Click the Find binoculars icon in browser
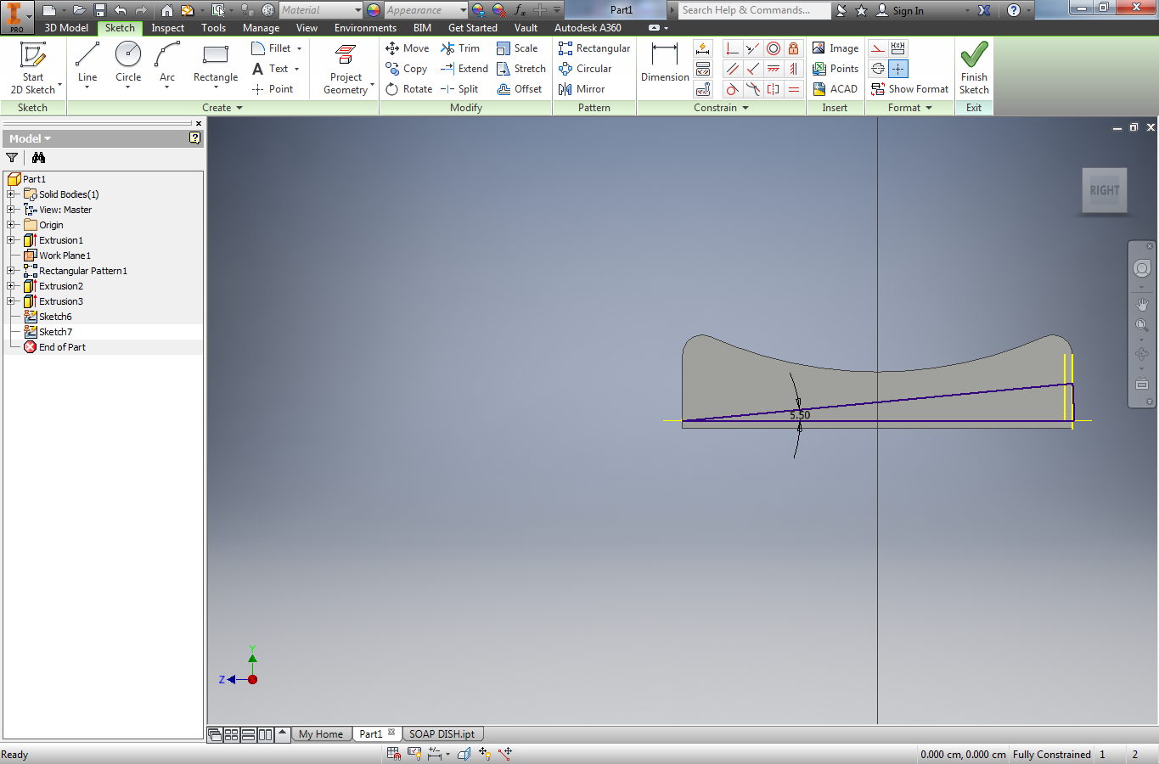1159x764 pixels. pyautogui.click(x=38, y=158)
